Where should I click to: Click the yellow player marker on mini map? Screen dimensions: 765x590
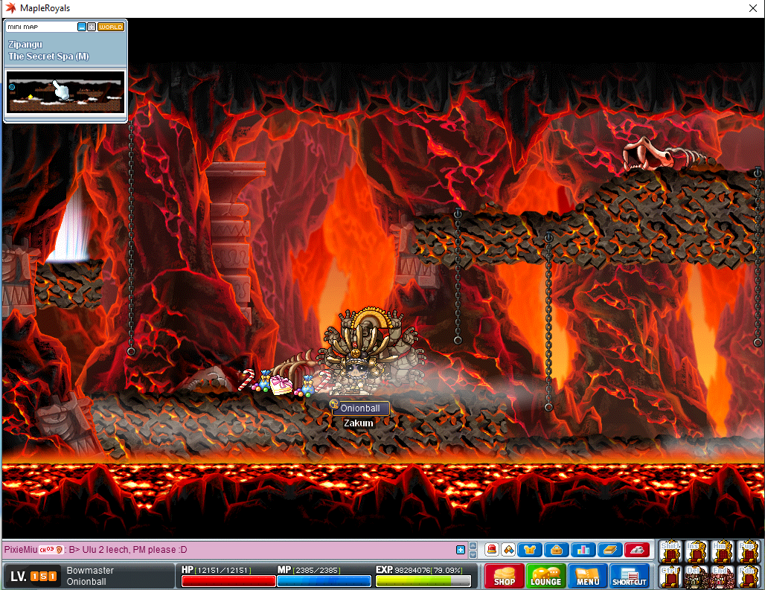click(x=31, y=97)
